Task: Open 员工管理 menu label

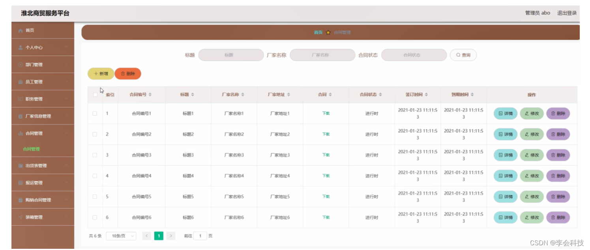Action: pyautogui.click(x=34, y=82)
